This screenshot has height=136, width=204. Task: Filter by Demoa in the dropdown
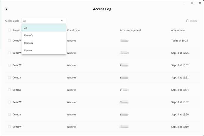[43, 50]
